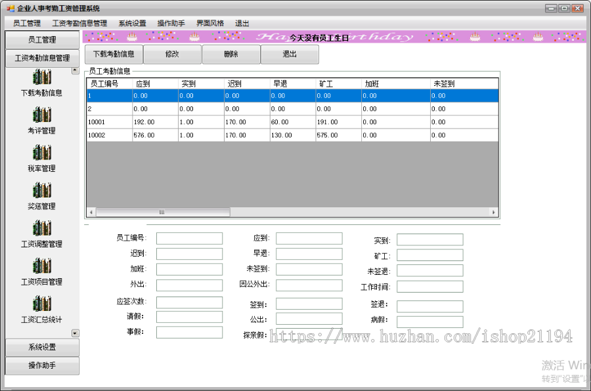The image size is (591, 391).
Task: Open 奖惩管理 from the sidebar icon
Action: point(43,190)
